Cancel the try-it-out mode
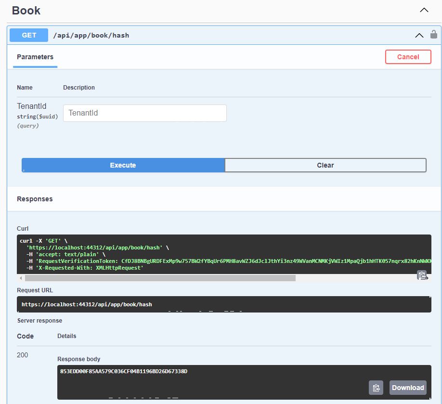Screen dimensions: 442x404 pyautogui.click(x=408, y=57)
